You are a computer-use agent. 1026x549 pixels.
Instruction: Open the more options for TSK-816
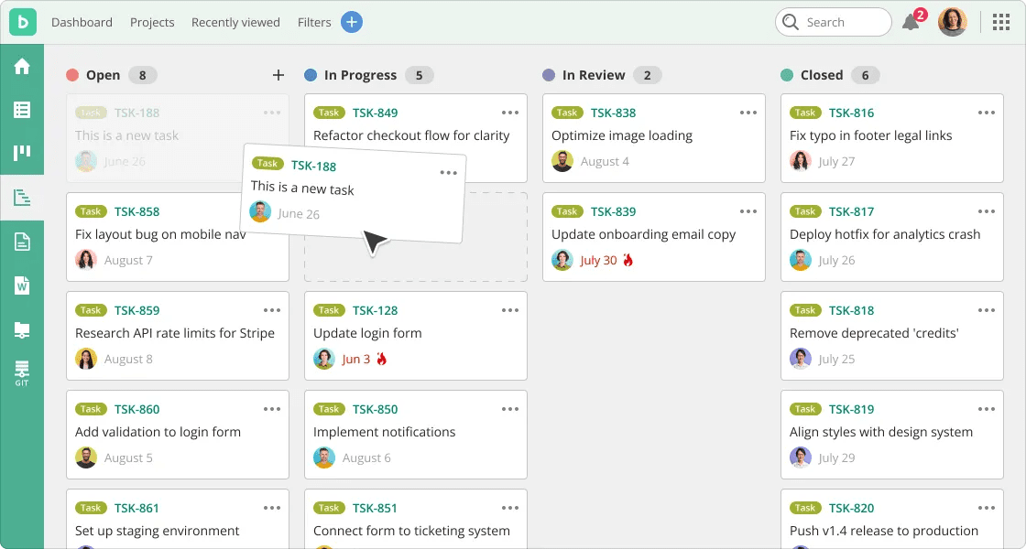(x=987, y=113)
